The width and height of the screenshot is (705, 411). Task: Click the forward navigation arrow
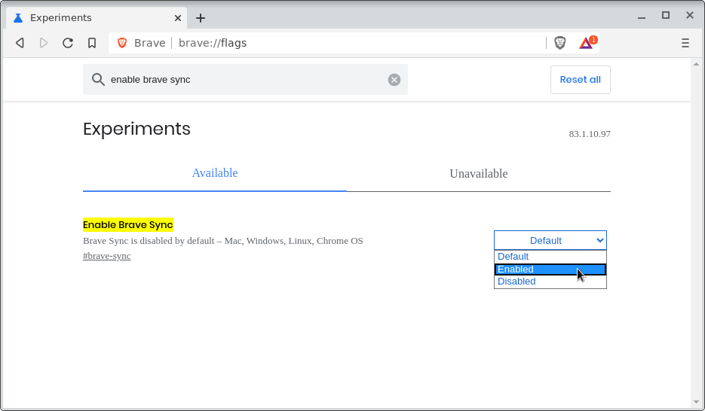[x=44, y=43]
